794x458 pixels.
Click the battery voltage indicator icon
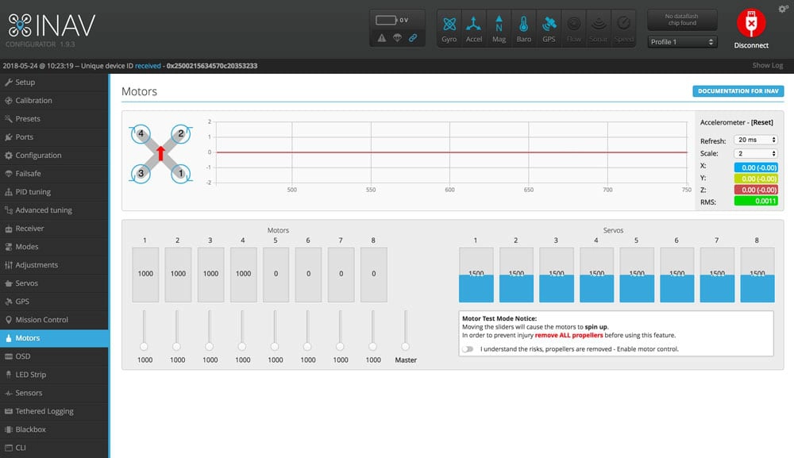click(x=387, y=21)
